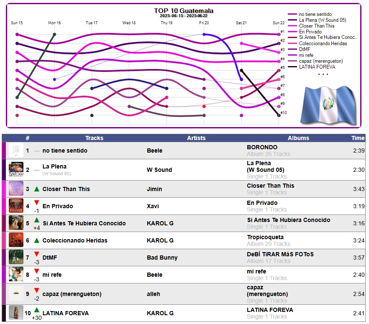
Task: Click the Mon 16 peak point on dark line
Action: click(x=54, y=34)
